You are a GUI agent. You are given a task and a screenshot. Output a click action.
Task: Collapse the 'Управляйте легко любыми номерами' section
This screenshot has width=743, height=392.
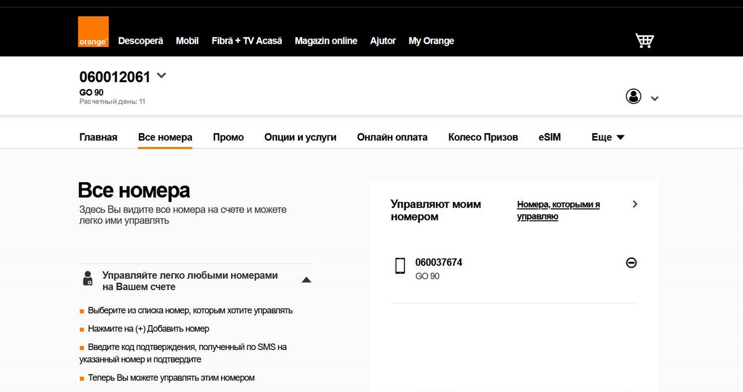[x=306, y=280]
